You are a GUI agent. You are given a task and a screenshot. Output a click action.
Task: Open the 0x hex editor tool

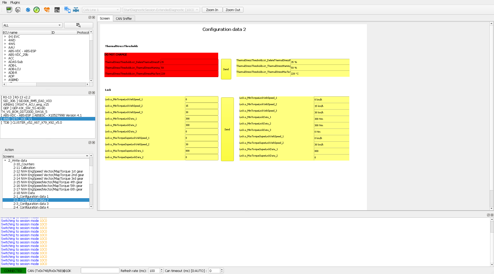click(x=57, y=10)
